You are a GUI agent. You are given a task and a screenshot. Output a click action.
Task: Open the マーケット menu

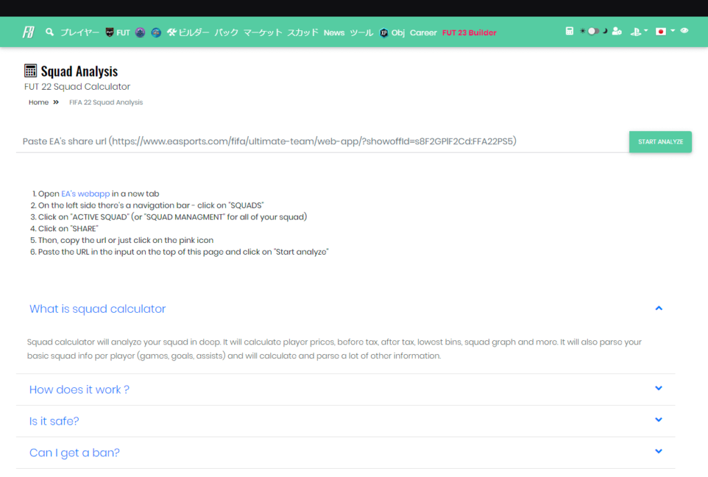pos(263,32)
